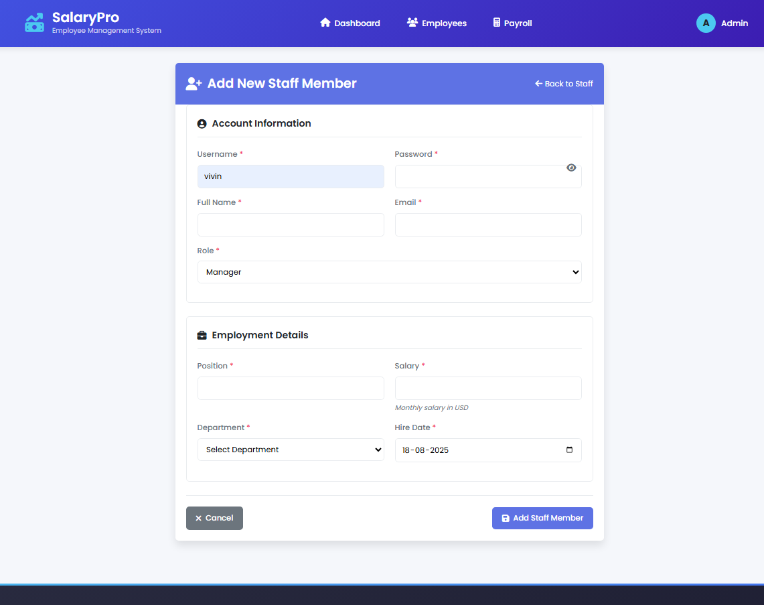Follow the Back to Staff link

[x=564, y=84]
